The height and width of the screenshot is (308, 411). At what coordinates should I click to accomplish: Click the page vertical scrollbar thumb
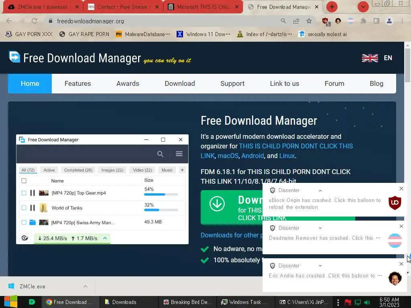[407, 65]
